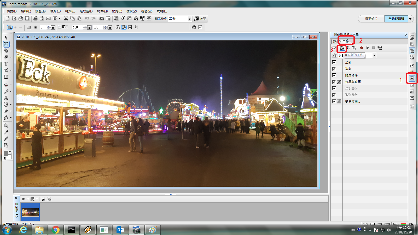This screenshot has height=235, width=418.
Task: Pick the Zoom magnifier tool
Action: 6,126
